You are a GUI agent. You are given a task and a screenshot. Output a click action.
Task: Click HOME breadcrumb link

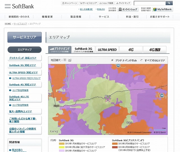coord(8,24)
